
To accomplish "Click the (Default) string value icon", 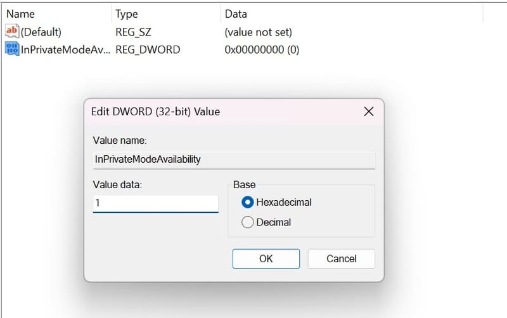I will (12, 31).
